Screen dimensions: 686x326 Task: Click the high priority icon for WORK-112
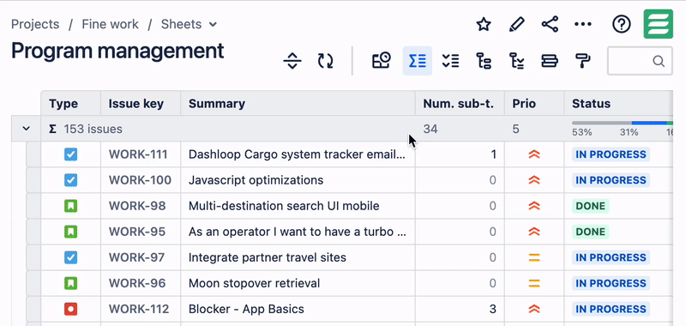coord(534,310)
